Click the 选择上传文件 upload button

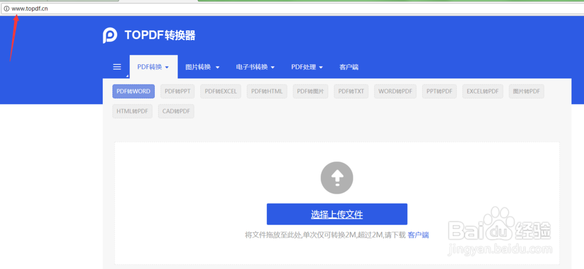tap(337, 214)
